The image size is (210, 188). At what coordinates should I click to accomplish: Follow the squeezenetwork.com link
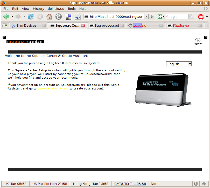point(53,88)
